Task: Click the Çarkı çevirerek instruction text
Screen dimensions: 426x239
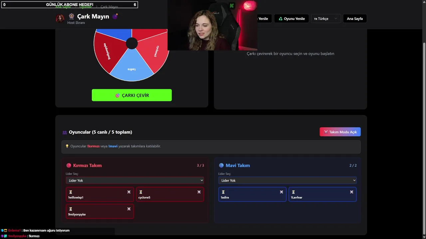Action: 290,53
